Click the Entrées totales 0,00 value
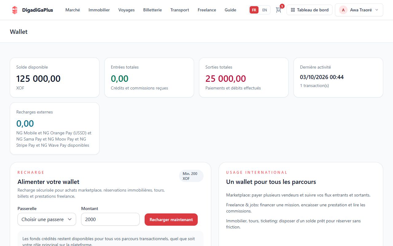The height and width of the screenshot is (246, 393). 120,79
